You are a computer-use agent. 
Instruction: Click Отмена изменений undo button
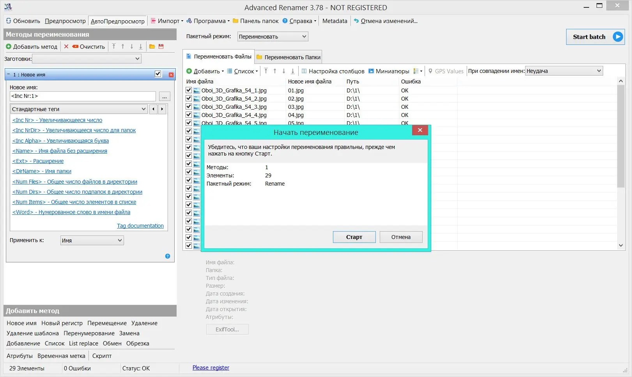point(385,21)
